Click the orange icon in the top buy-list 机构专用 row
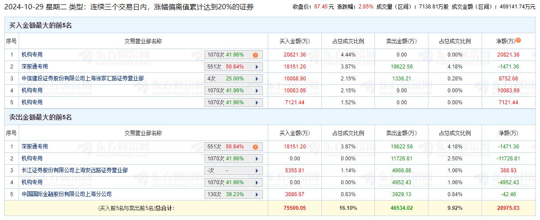 [255, 55]
